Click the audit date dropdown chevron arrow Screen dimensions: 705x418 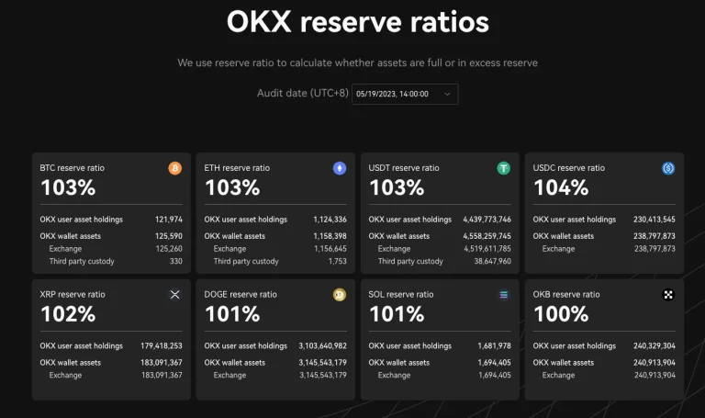pos(447,94)
